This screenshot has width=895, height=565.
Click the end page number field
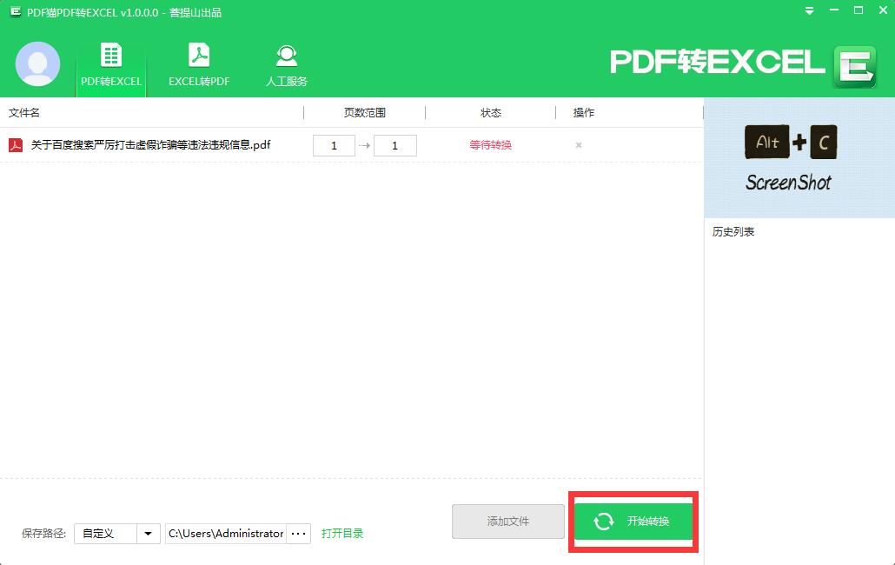(x=394, y=145)
